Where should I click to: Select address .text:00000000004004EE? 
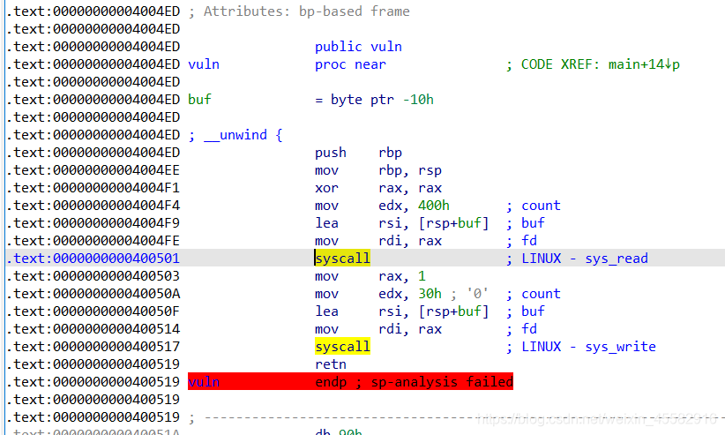pos(93,170)
